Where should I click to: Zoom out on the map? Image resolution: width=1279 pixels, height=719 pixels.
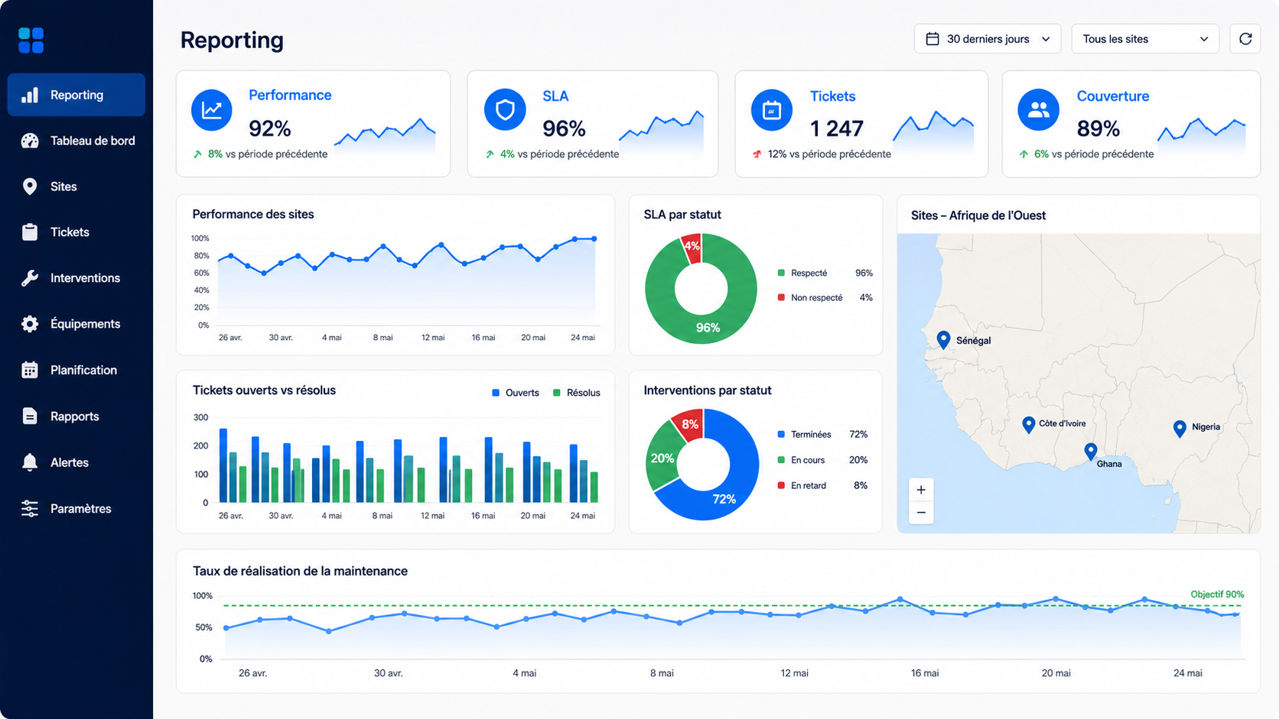[x=921, y=513]
